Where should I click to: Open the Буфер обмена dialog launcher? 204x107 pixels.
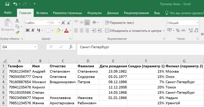tap(22, 39)
